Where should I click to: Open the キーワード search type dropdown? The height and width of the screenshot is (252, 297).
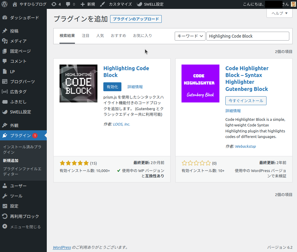[x=190, y=36]
